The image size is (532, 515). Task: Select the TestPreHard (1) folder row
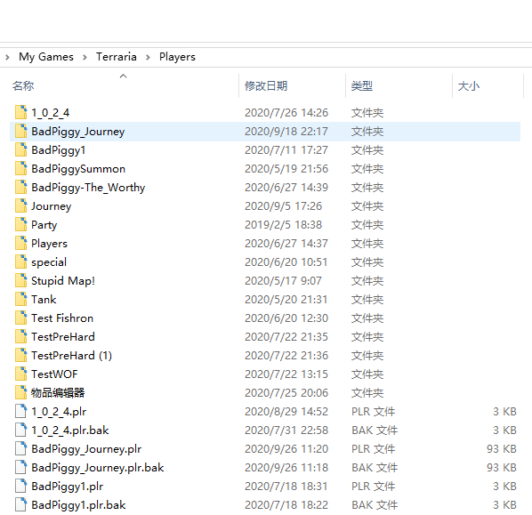(x=265, y=355)
